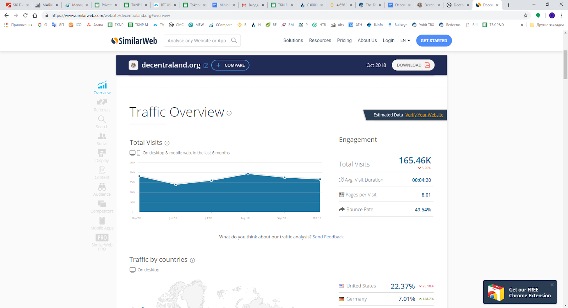Click the 165.46K total visits value

(x=415, y=161)
